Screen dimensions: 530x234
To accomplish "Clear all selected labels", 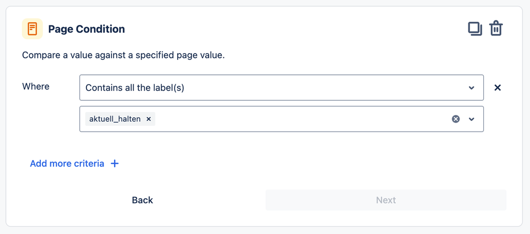I will pos(456,119).
